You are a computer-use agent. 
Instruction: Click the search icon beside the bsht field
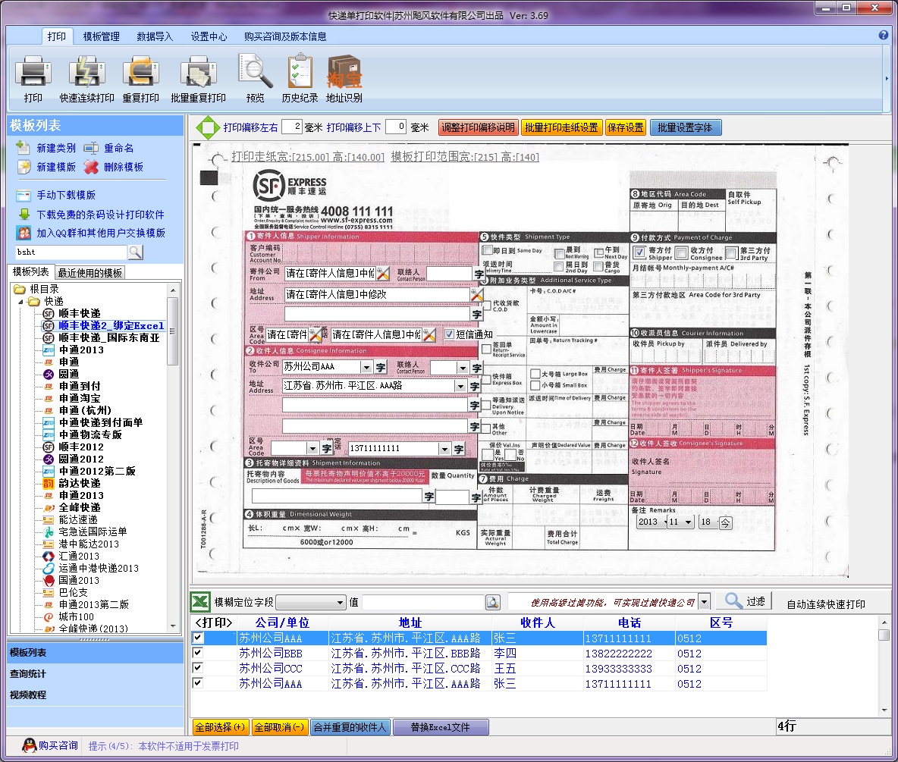click(135, 252)
